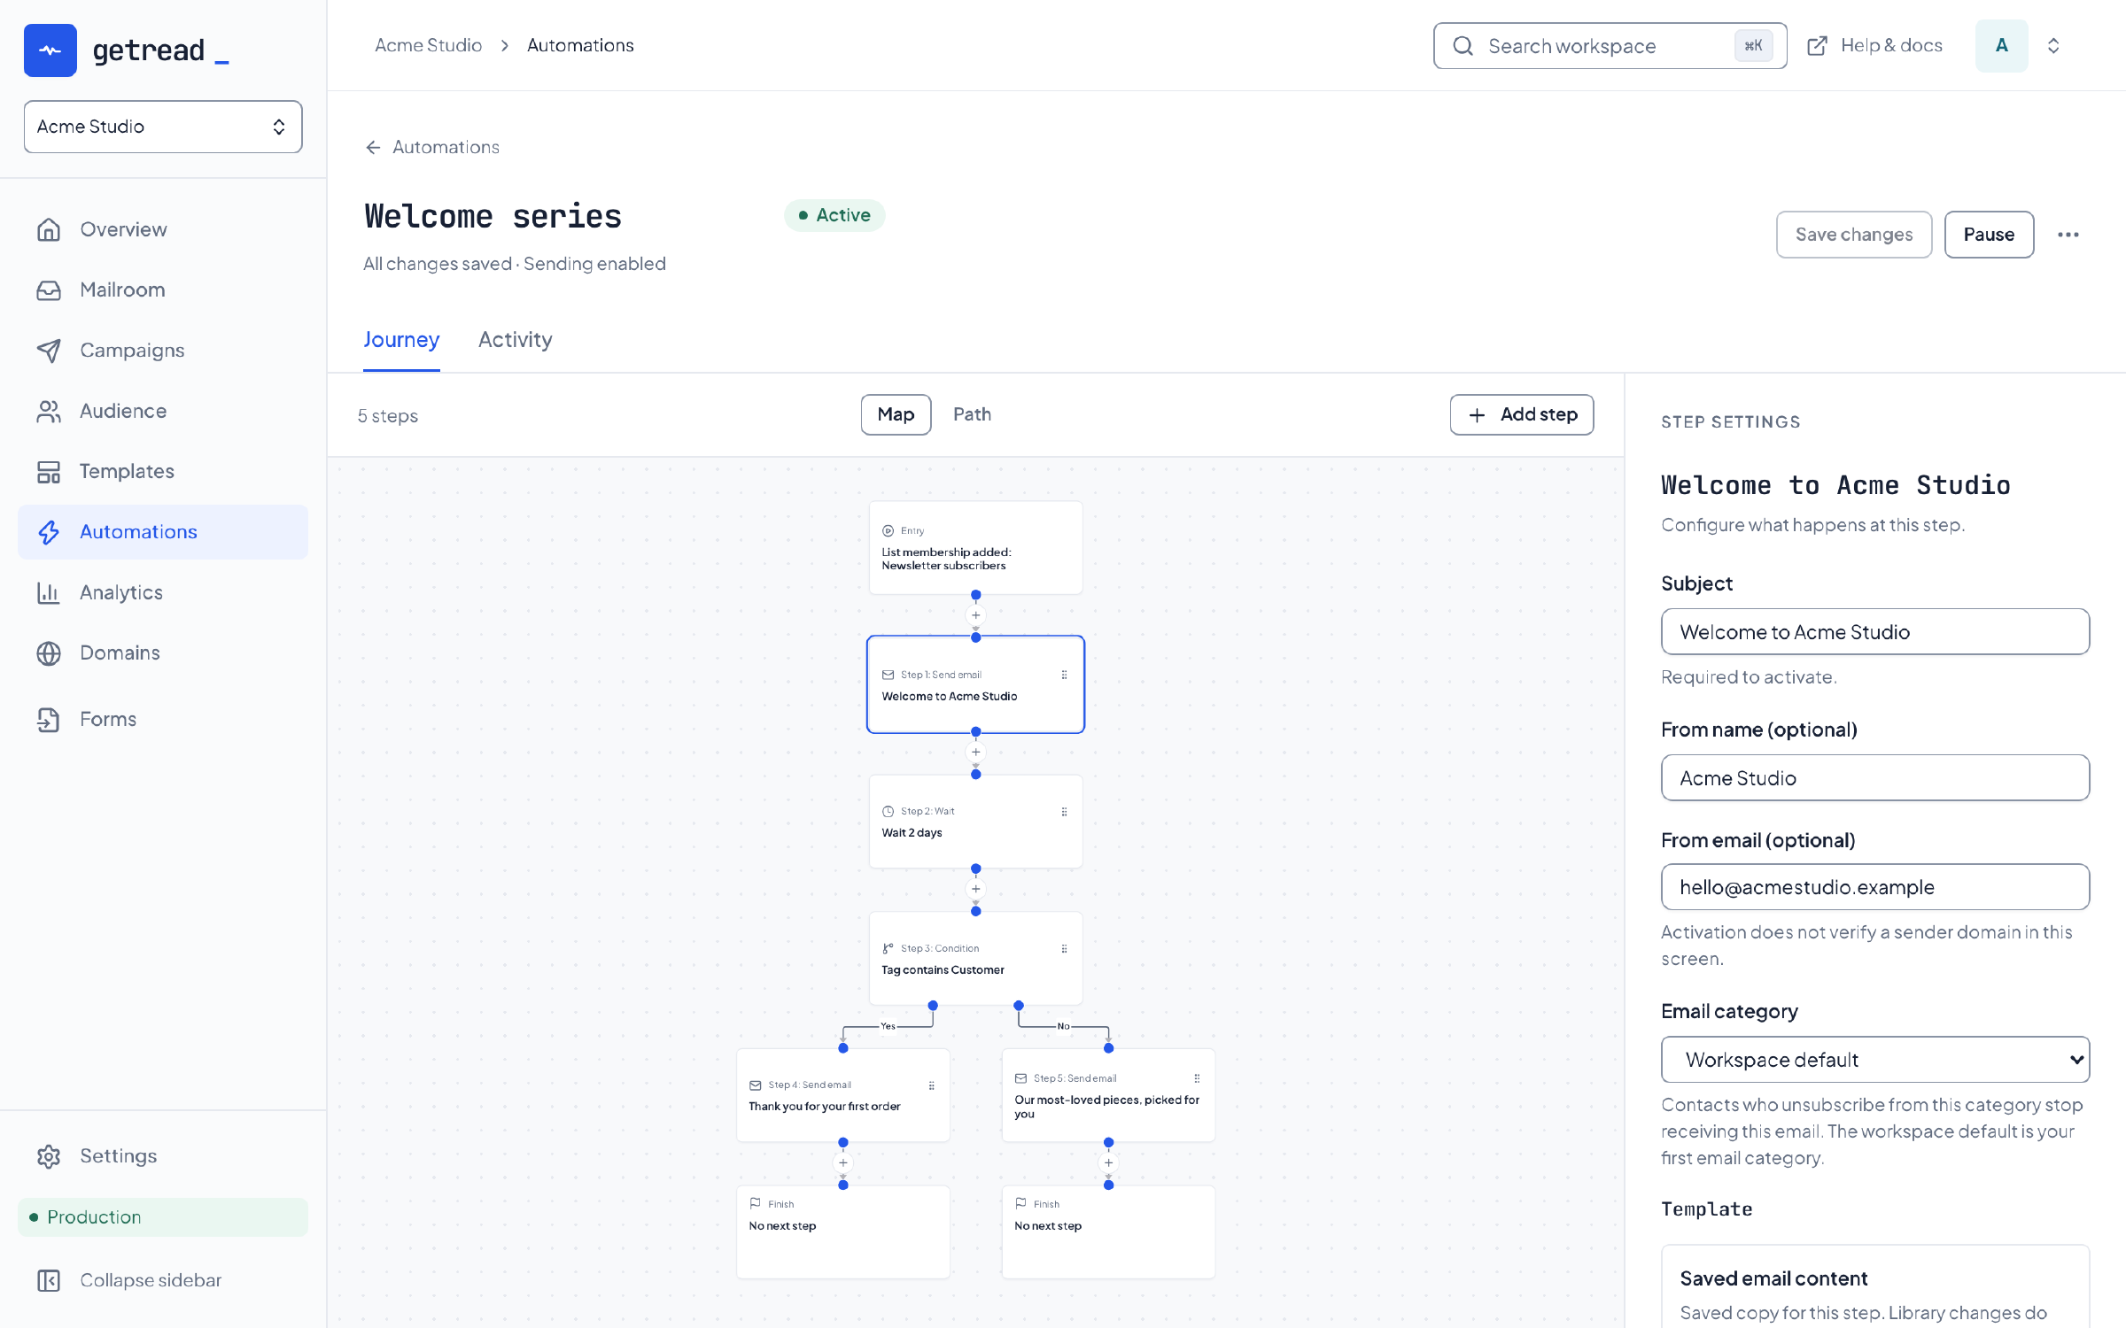
Task: Insert a step with plus below Wait 2 days
Action: pos(975,889)
